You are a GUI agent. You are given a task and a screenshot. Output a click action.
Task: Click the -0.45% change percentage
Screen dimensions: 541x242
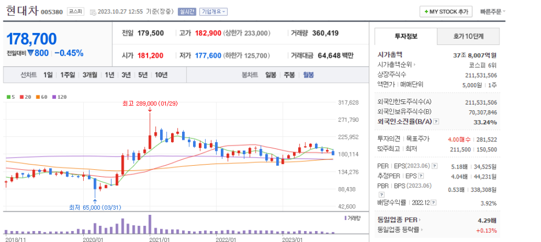pyautogui.click(x=69, y=53)
